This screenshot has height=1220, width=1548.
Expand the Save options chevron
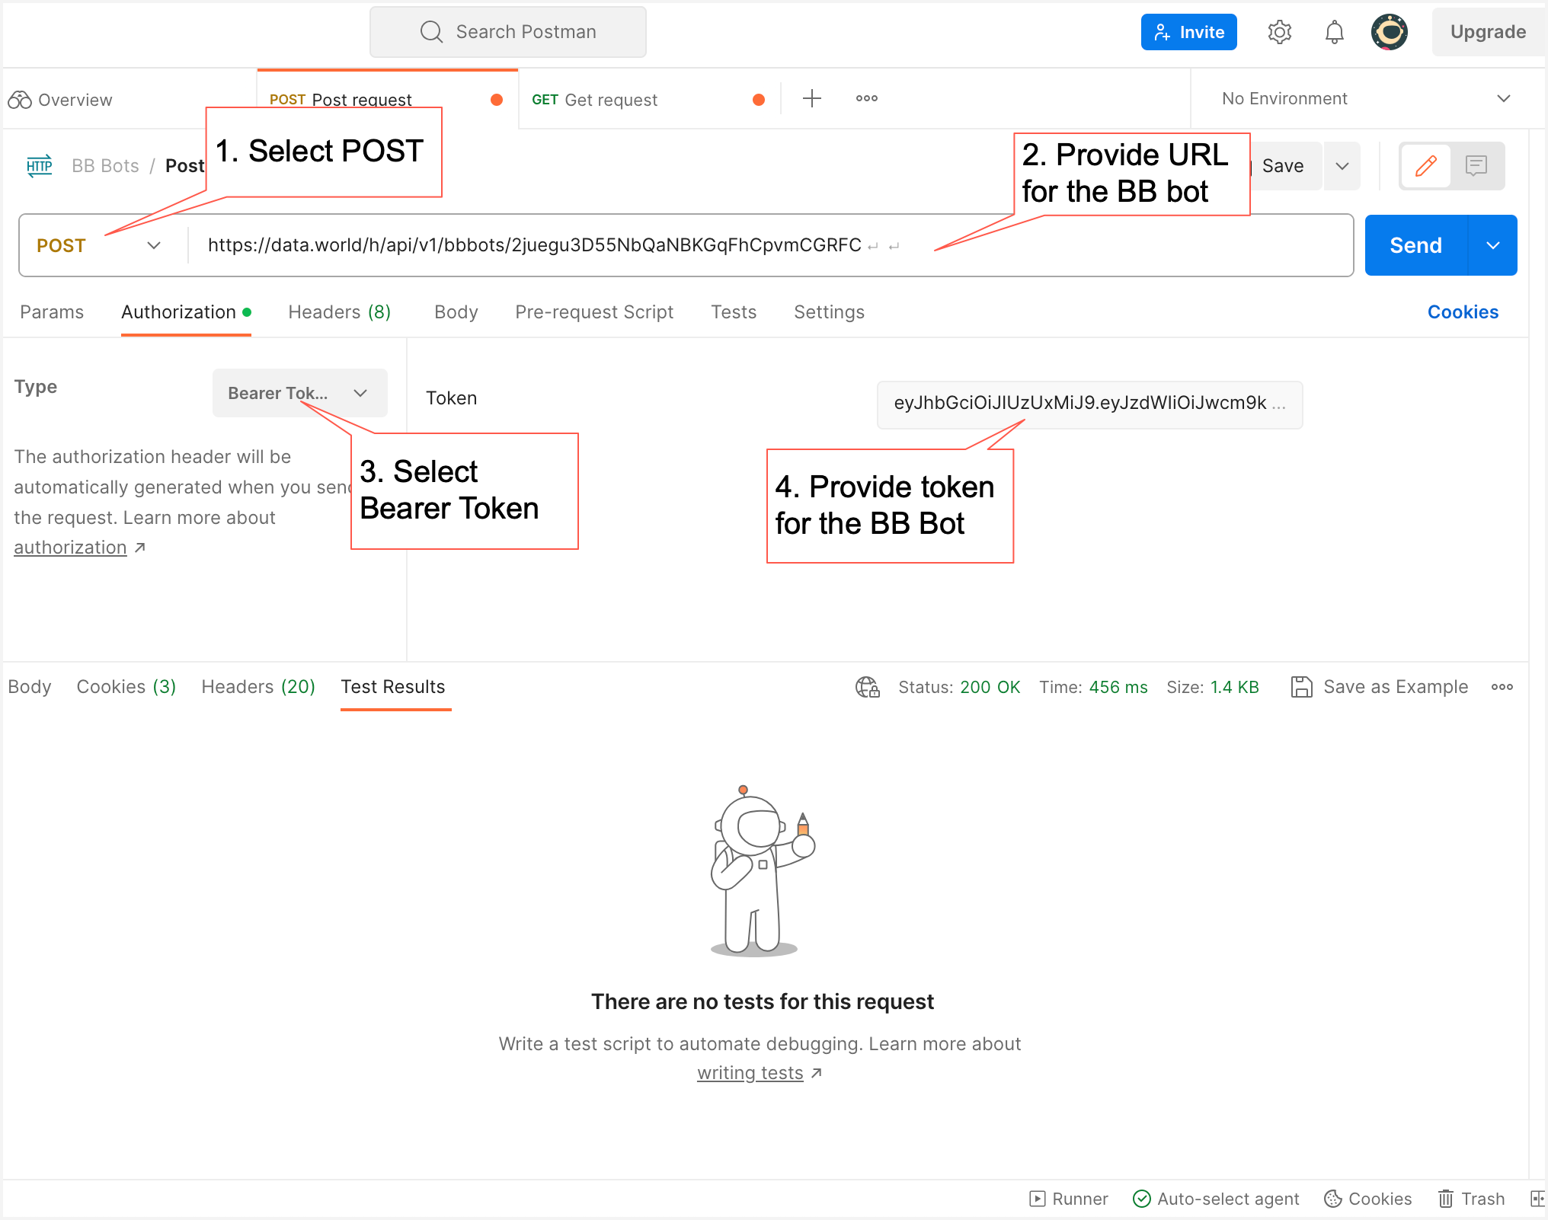click(1342, 165)
